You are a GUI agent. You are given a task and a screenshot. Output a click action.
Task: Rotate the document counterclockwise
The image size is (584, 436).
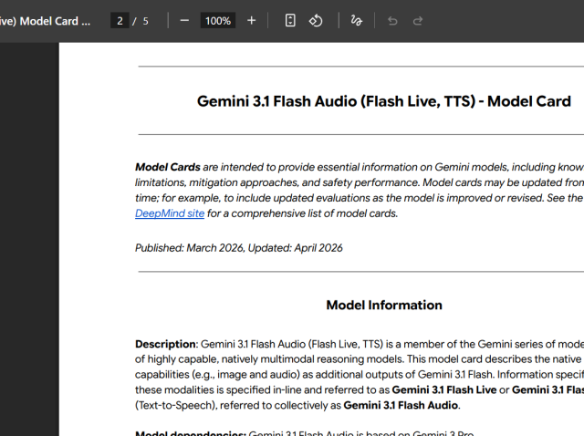pos(316,21)
